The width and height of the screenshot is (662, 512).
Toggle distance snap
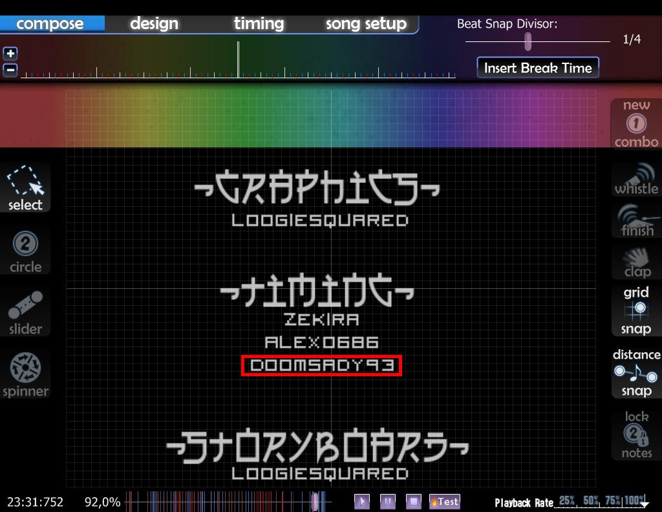tap(636, 373)
